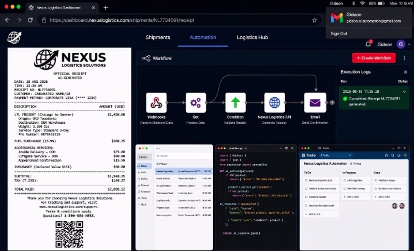Click the Nexus globe logo in header
Image resolution: width=414 pixels, height=251 pixels.
14,37
